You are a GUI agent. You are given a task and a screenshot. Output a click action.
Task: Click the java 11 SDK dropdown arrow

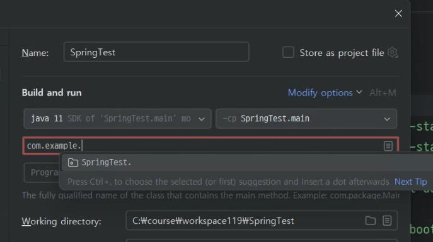[202, 119]
